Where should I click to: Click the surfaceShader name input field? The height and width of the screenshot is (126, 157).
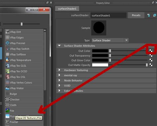pyautogui.click(x=108, y=15)
